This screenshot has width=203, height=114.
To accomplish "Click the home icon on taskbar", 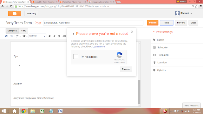I will (14, 111).
